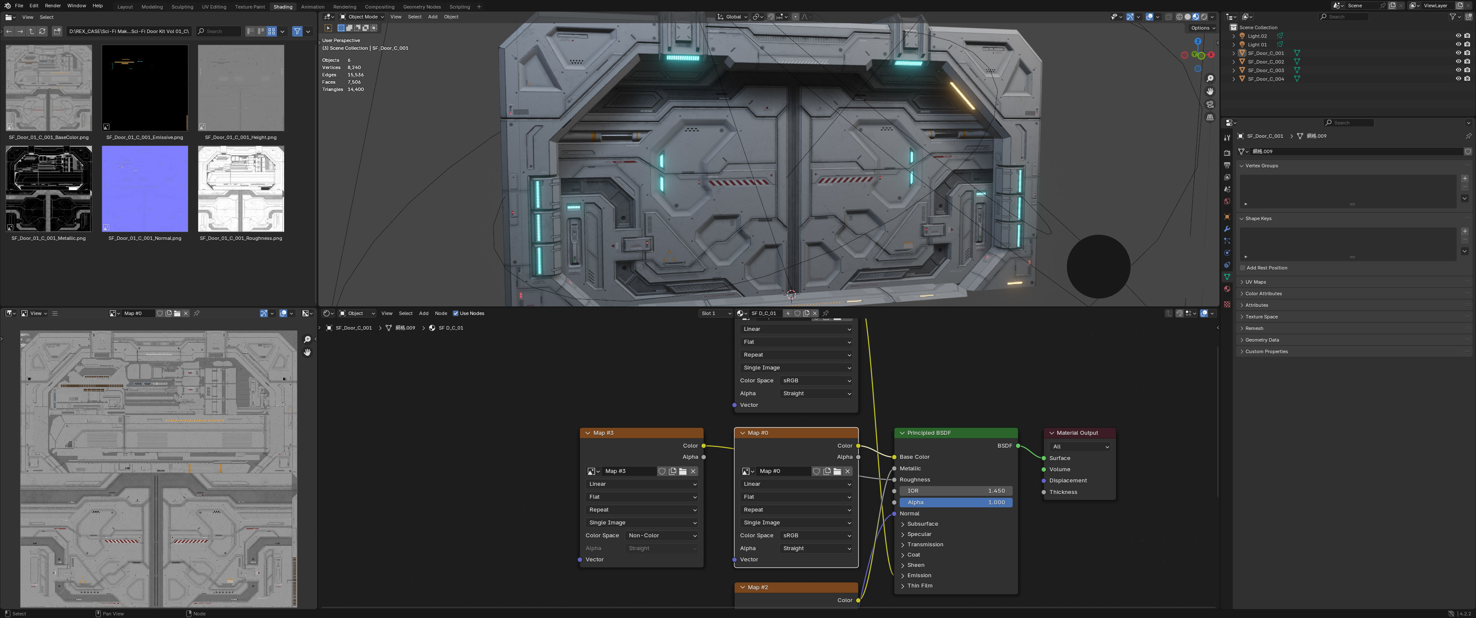Viewport: 1476px width, 618px height.
Task: Select SF_Door_01_C_001_Emissive.png thumbnail
Action: pyautogui.click(x=145, y=88)
